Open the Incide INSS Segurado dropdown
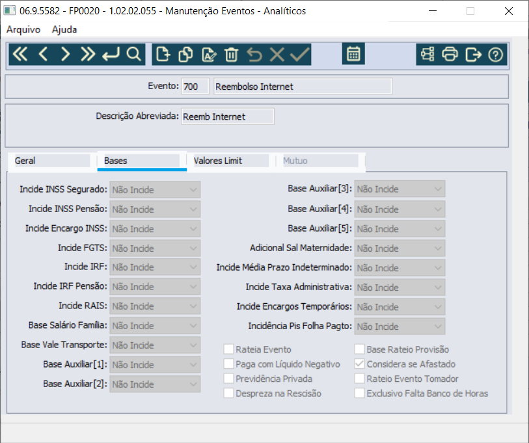 pos(156,189)
